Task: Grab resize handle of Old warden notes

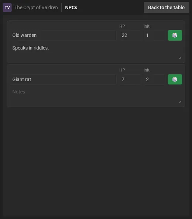Action: point(180,58)
